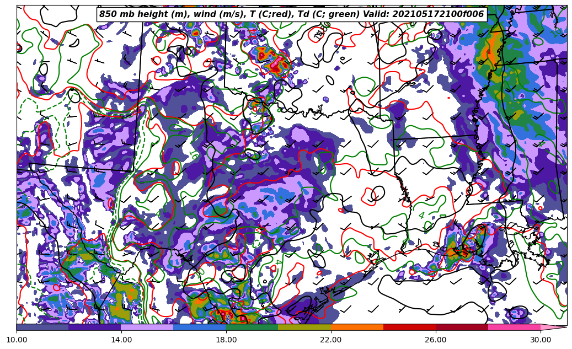Select the light lavender colorbar segment
The width and height of the screenshot is (572, 349).
[x=147, y=327]
